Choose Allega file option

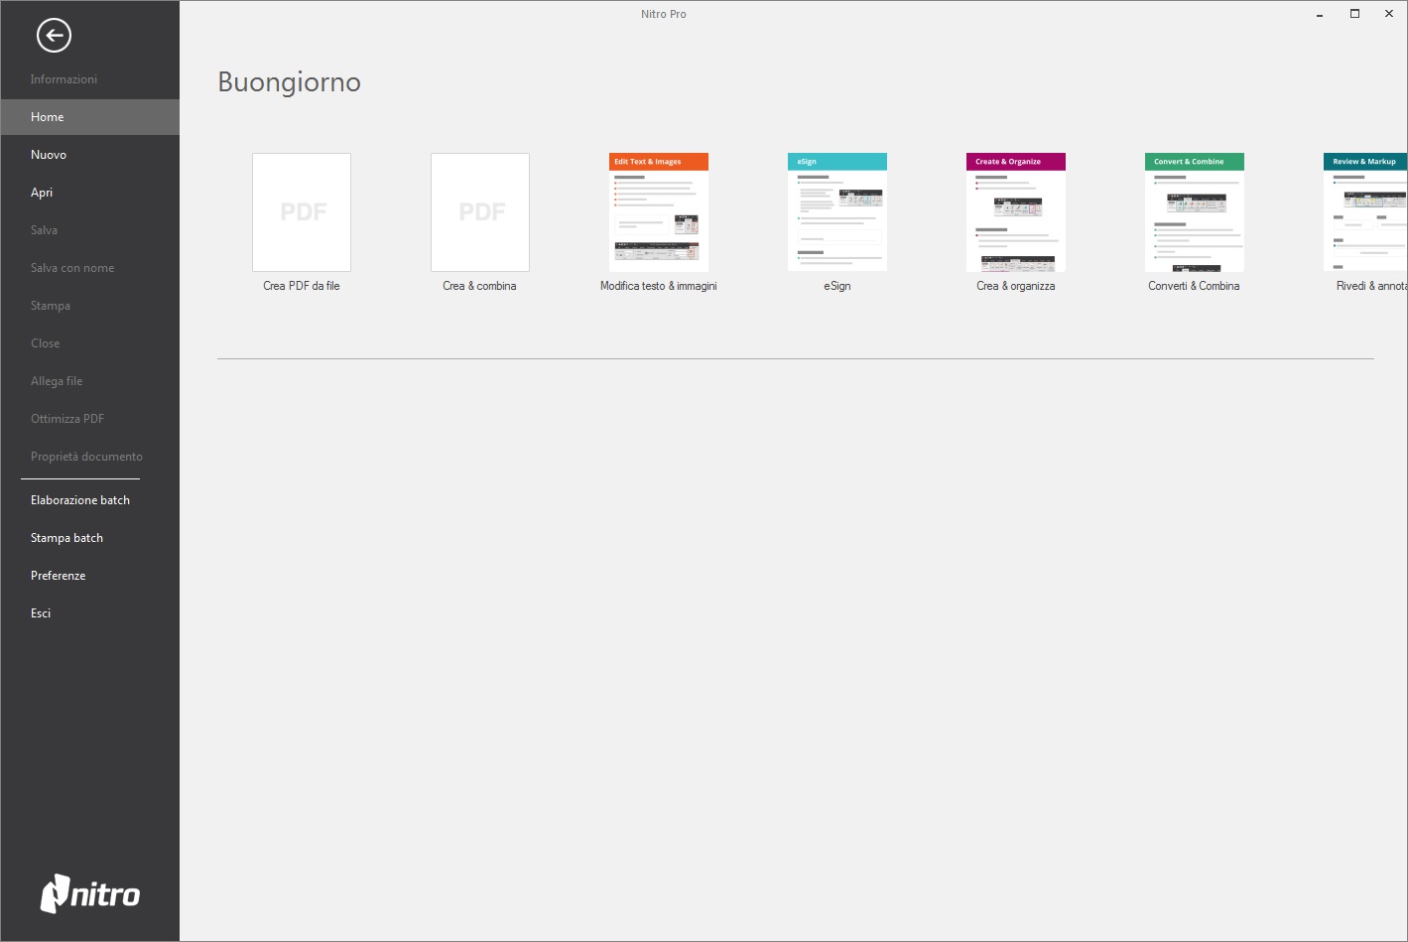point(89,381)
